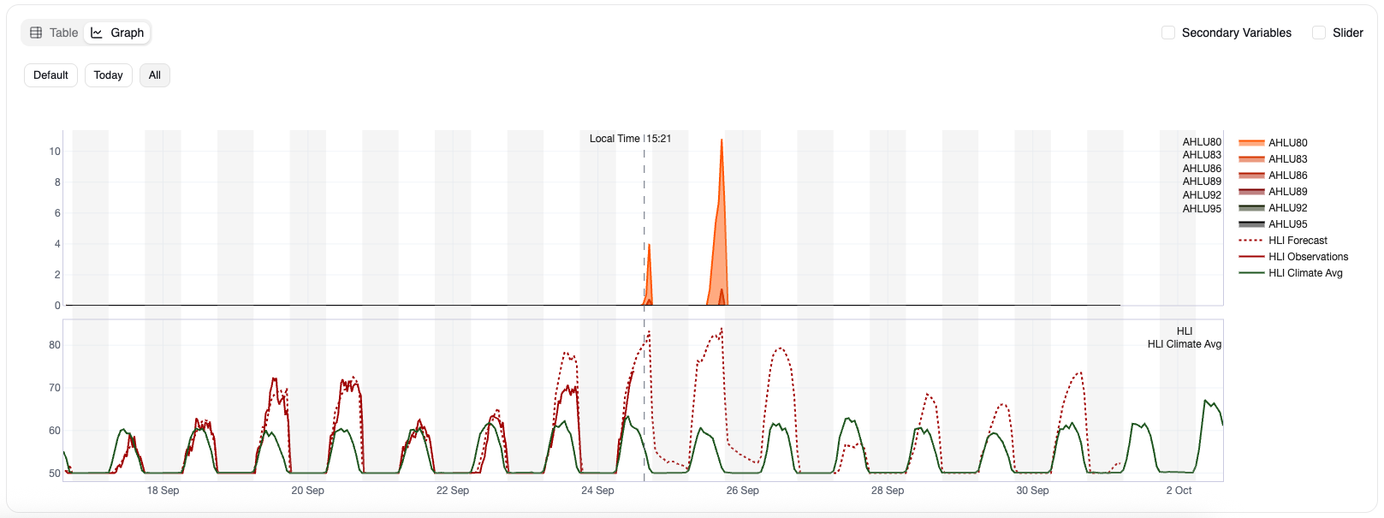Click the 22 Sep axis date label
The image size is (1384, 518).
[453, 491]
